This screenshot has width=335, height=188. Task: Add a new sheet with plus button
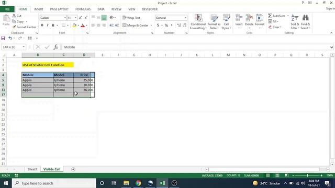(x=73, y=169)
